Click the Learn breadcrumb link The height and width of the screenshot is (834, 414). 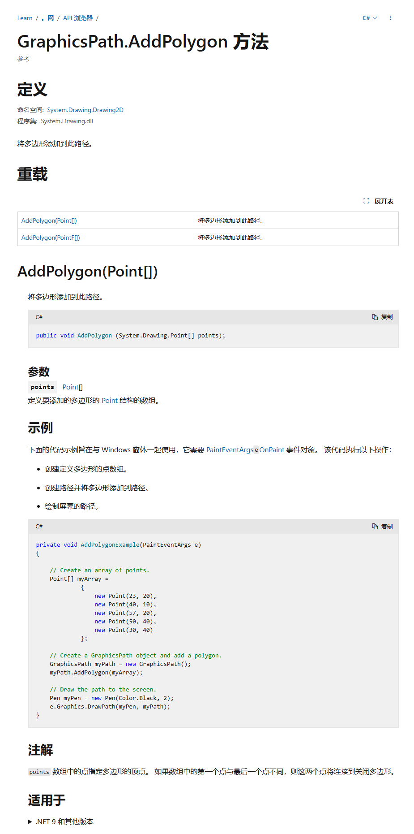[25, 18]
